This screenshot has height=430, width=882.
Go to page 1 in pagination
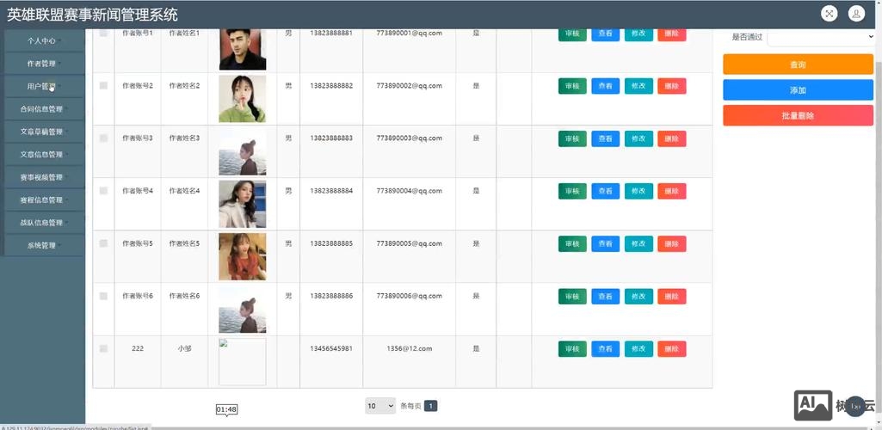(x=431, y=406)
